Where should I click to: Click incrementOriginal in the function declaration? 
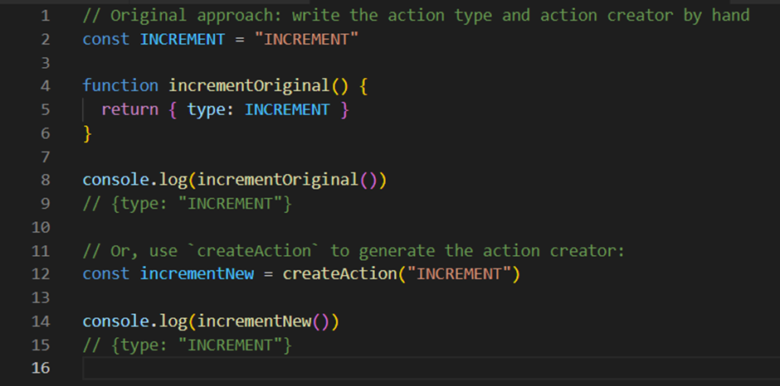tap(249, 86)
